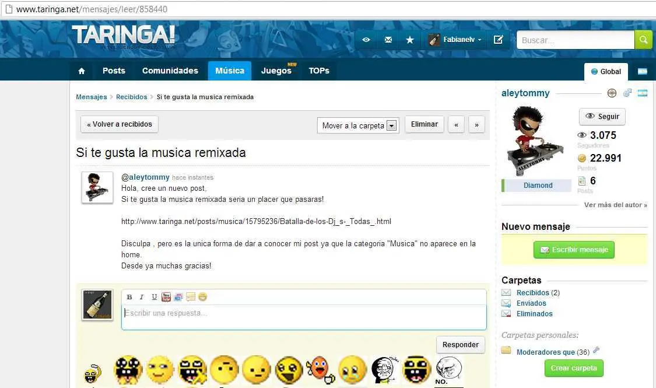
Task: Click the large DJ avatar in sidebar
Action: (x=536, y=141)
